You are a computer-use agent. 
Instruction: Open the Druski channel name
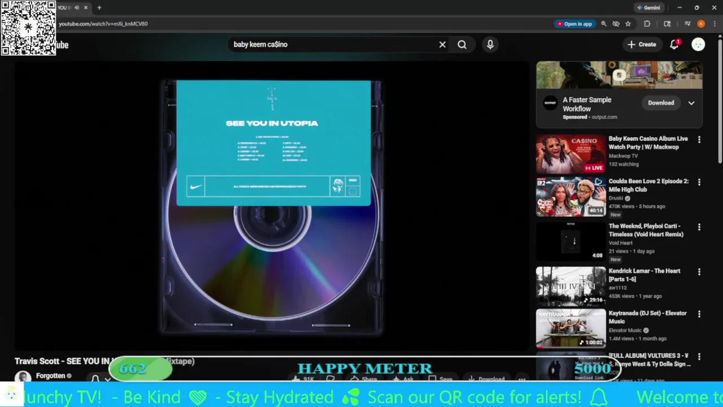coord(616,198)
